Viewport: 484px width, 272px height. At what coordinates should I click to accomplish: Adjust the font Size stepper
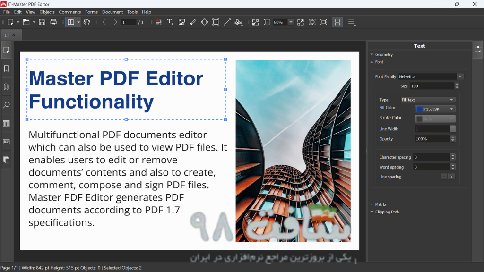457,86
